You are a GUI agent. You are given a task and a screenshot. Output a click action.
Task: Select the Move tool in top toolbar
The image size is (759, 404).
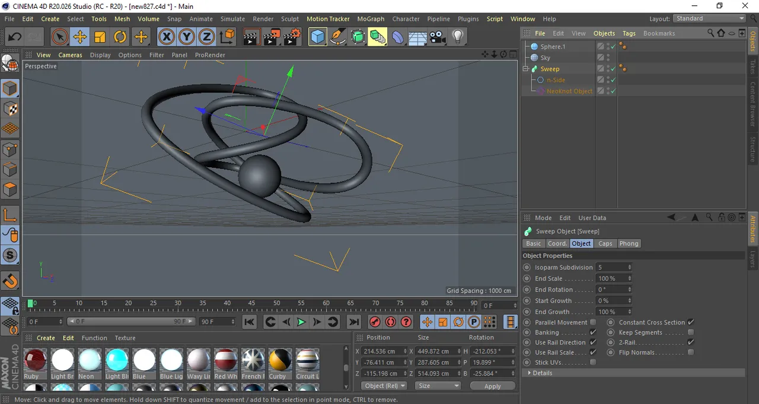[x=79, y=37]
